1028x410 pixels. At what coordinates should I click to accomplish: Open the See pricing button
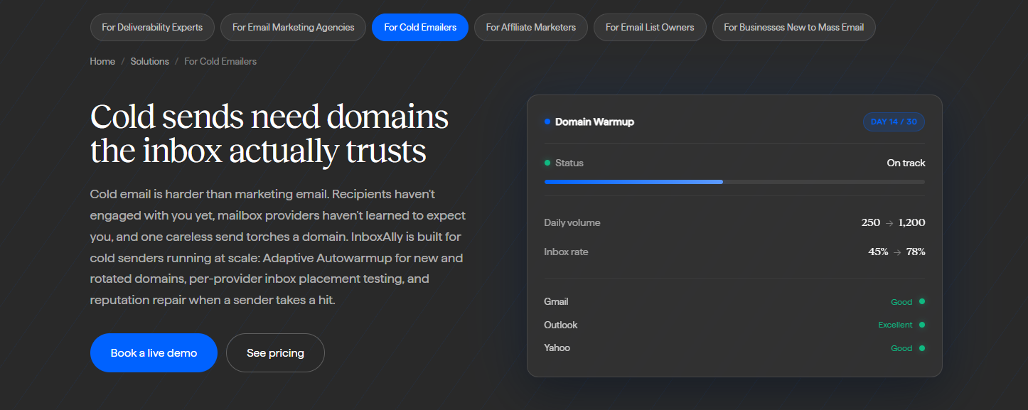pos(275,352)
